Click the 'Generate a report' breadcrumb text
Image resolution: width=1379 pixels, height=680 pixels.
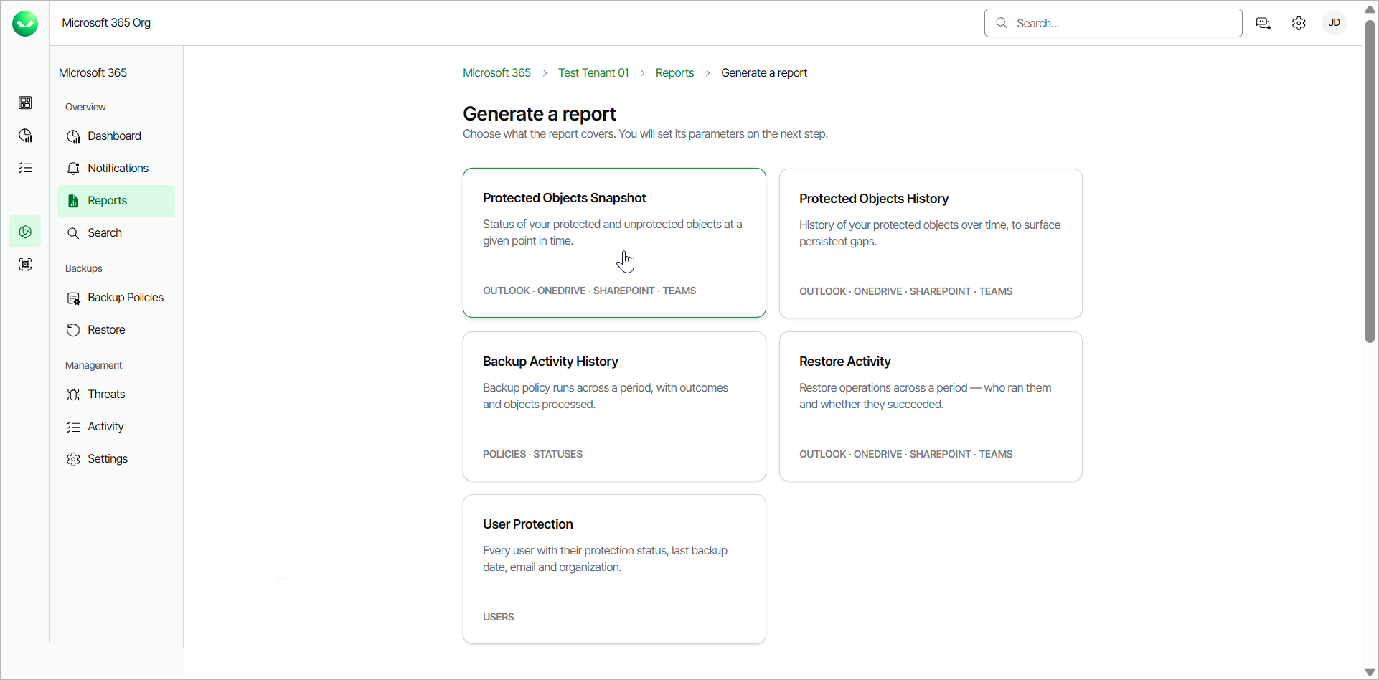pos(764,72)
